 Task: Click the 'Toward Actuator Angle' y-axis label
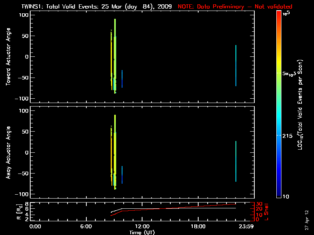click(8, 57)
